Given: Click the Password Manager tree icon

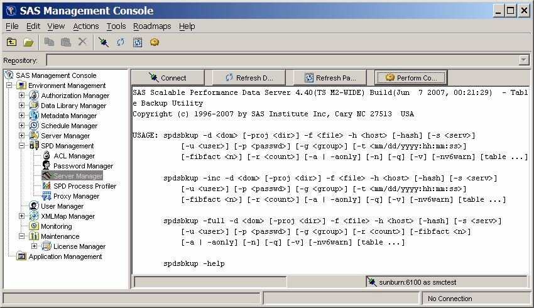Looking at the screenshot, I should (x=46, y=166).
